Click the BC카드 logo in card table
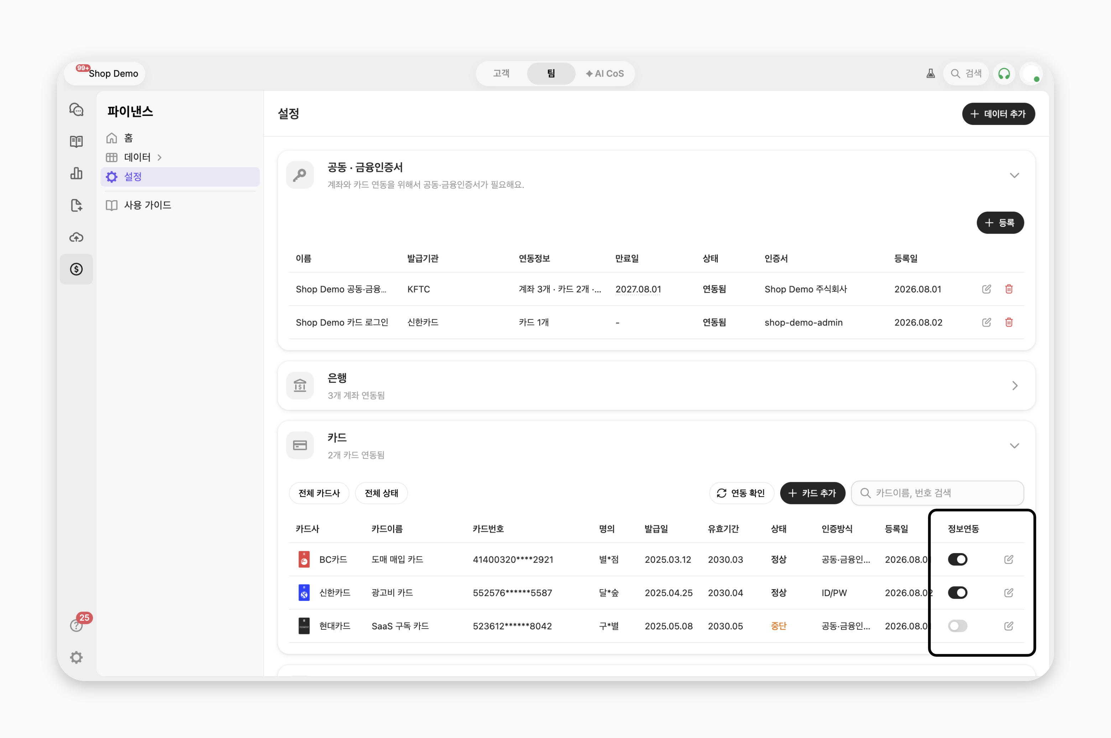This screenshot has height=738, width=1111. [304, 559]
